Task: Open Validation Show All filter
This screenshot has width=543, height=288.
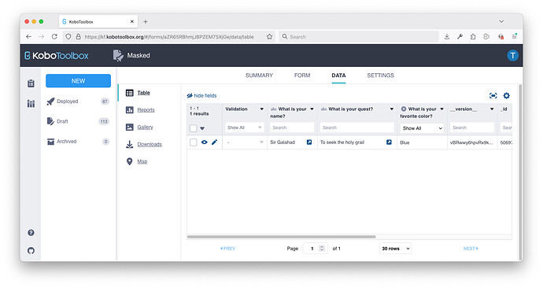Action: coord(245,127)
